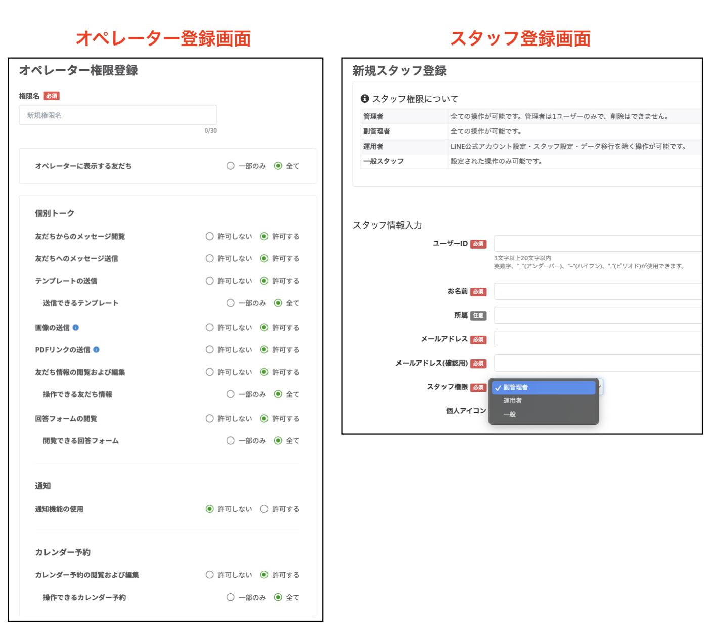Click the 所属 input field

(597, 315)
